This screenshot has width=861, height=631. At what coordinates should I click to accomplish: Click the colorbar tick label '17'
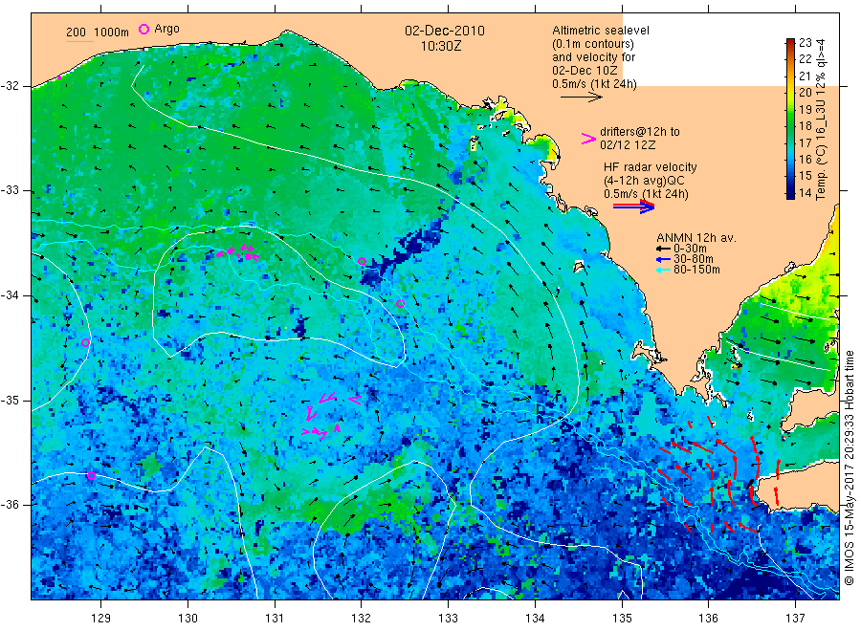[x=805, y=143]
